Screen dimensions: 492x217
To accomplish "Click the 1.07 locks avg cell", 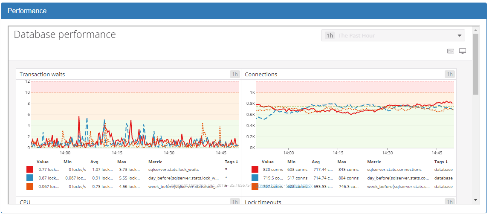I will [x=103, y=170].
